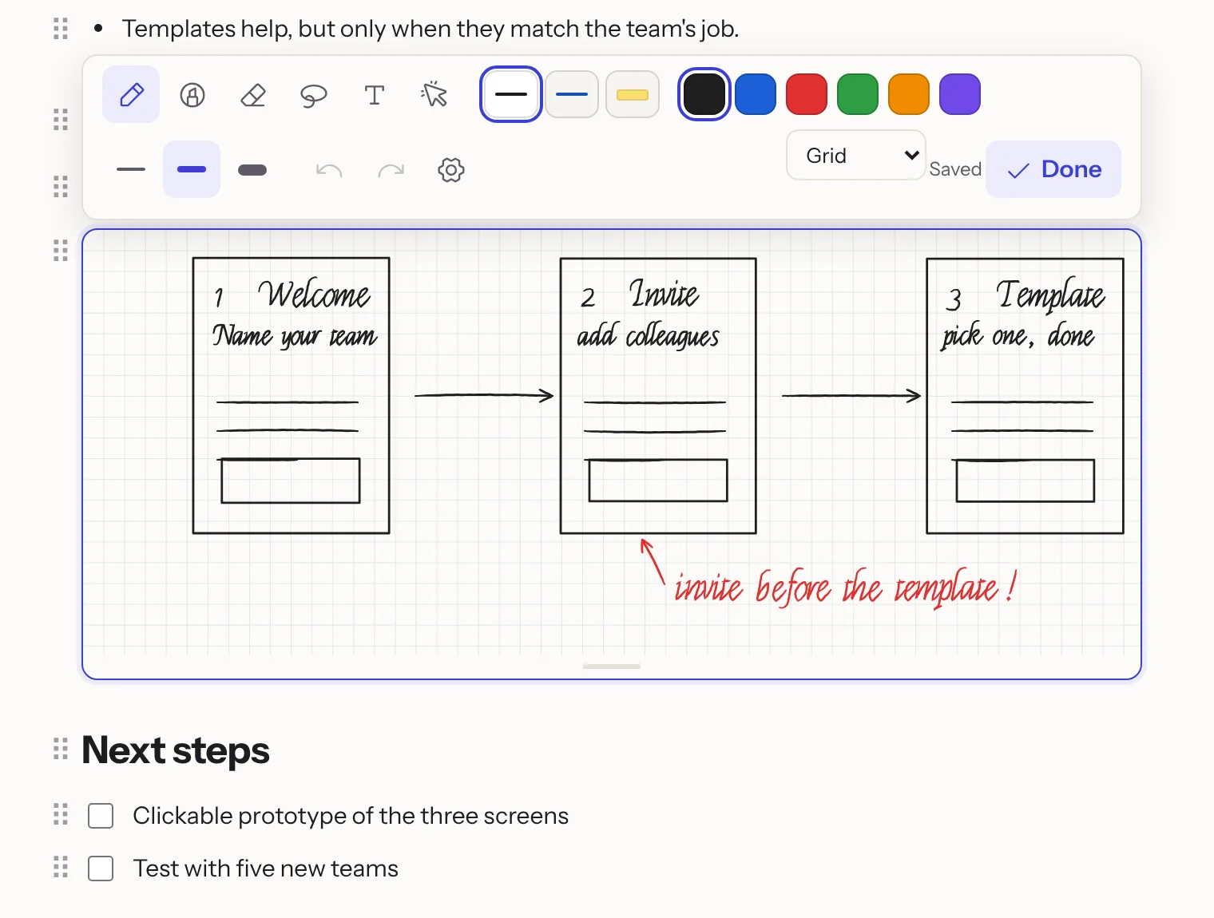This screenshot has height=918, width=1214.
Task: Undo the last stroke
Action: click(329, 170)
